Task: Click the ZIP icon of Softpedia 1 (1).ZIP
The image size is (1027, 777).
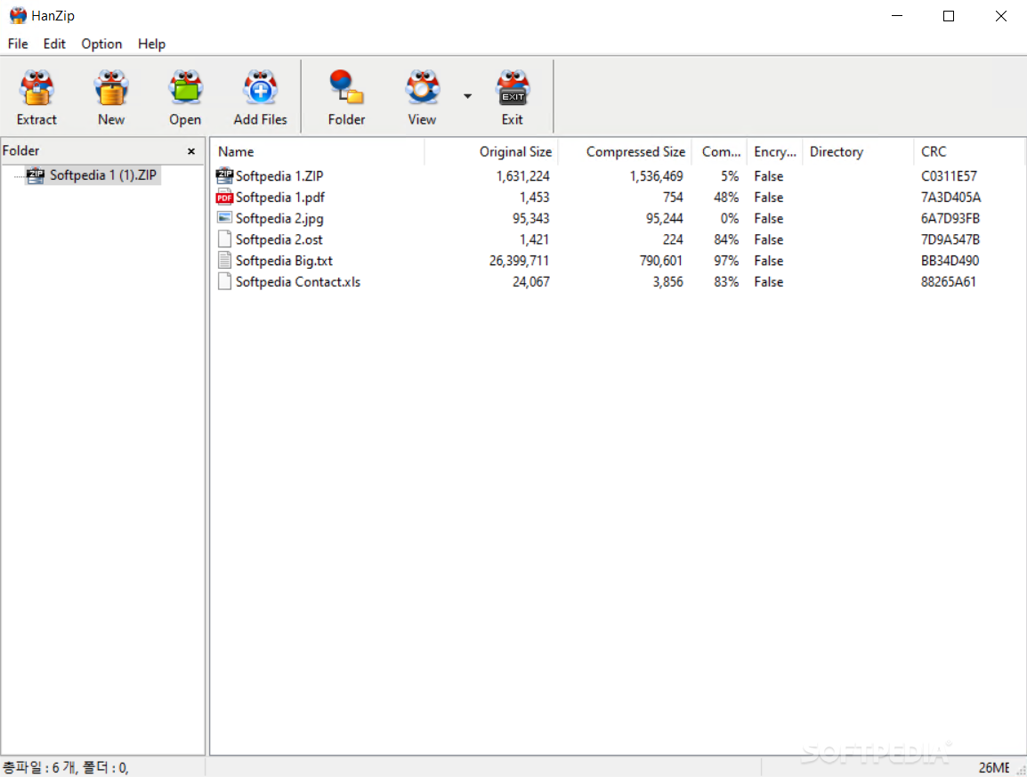Action: (x=36, y=175)
